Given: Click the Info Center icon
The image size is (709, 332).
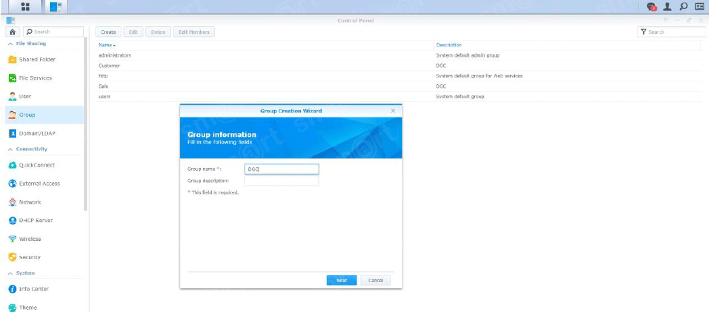Looking at the screenshot, I should 13,289.
